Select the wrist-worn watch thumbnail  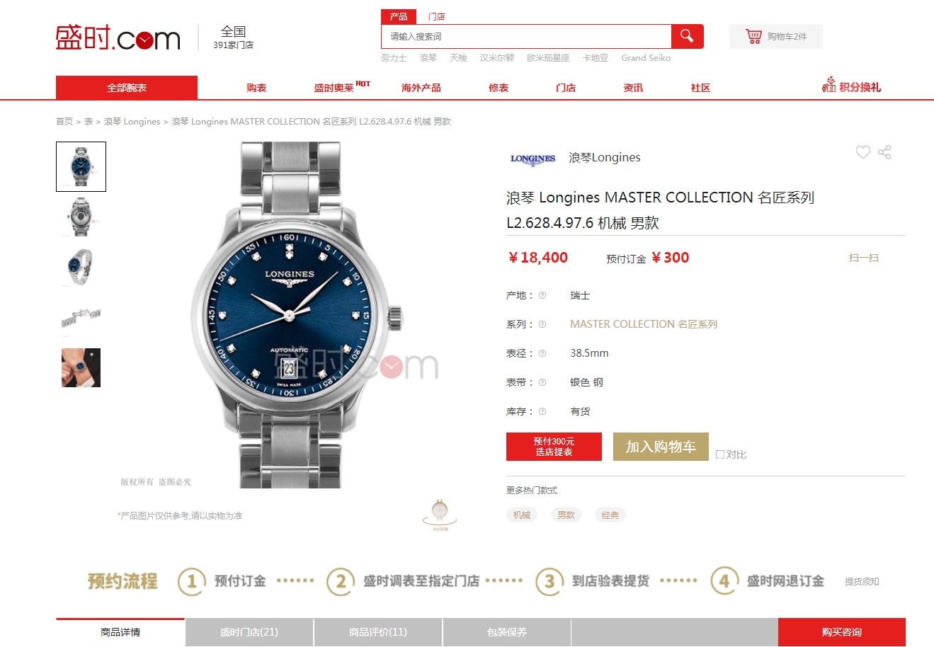[x=81, y=367]
